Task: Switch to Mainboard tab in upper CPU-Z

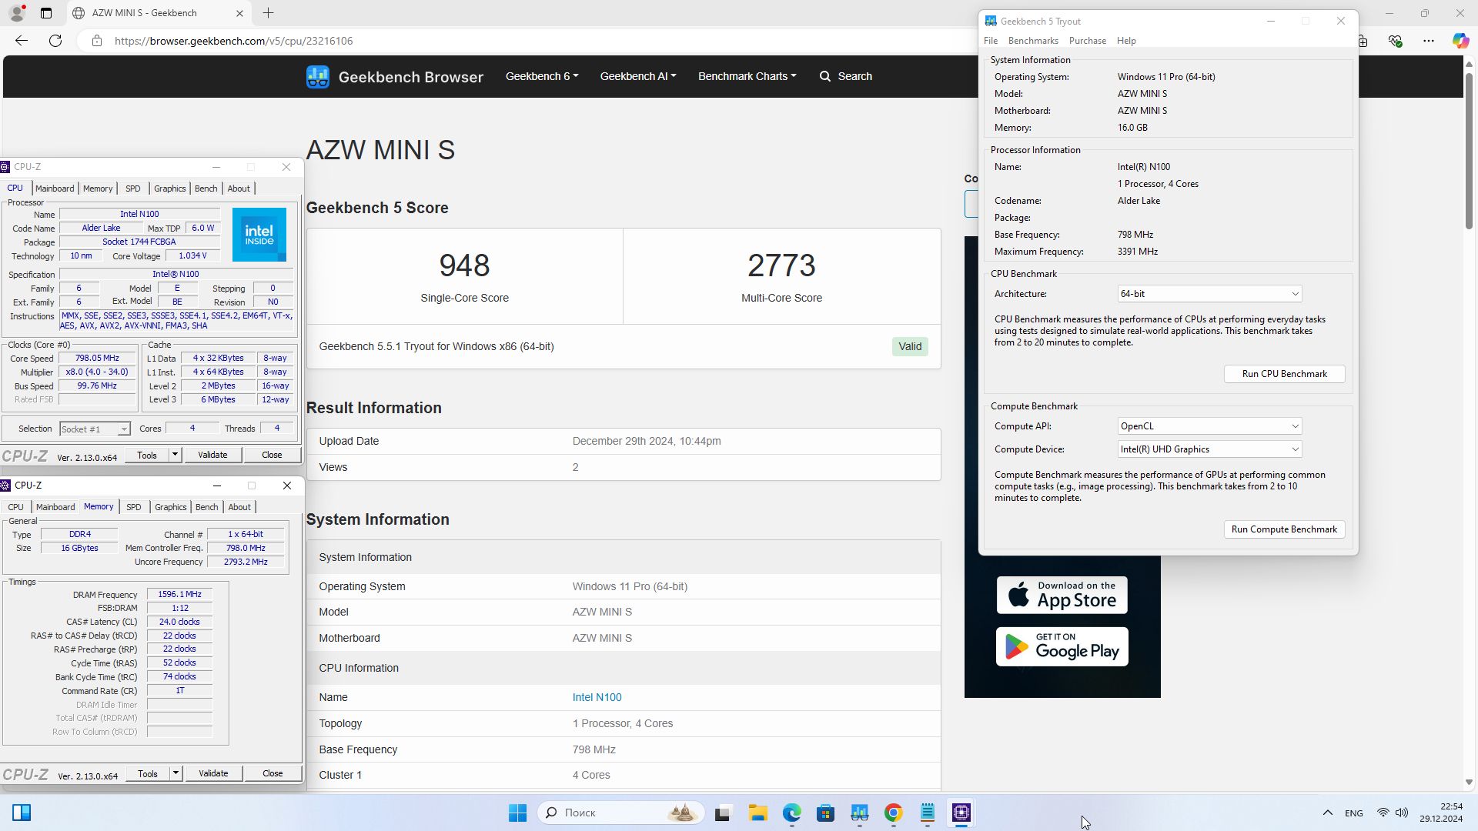Action: 55,189
